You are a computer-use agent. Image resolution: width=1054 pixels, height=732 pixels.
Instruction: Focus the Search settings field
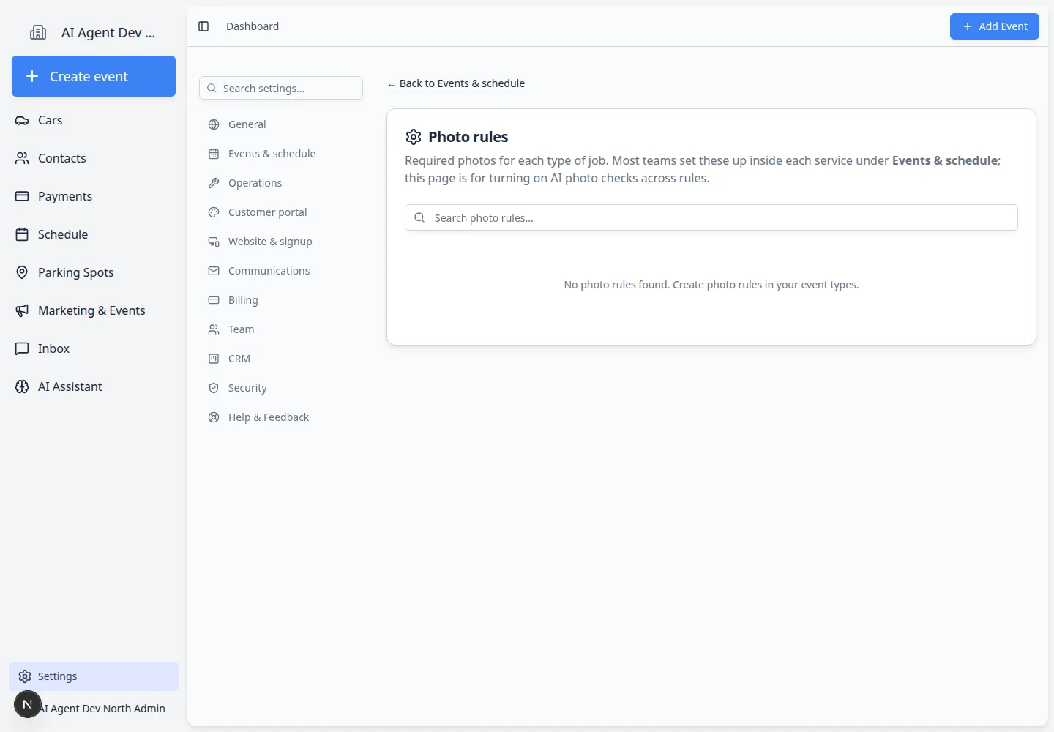(x=281, y=88)
